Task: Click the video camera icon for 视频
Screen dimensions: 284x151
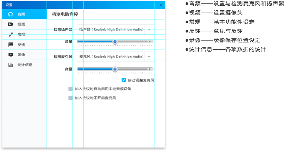Action: [x=10, y=24]
